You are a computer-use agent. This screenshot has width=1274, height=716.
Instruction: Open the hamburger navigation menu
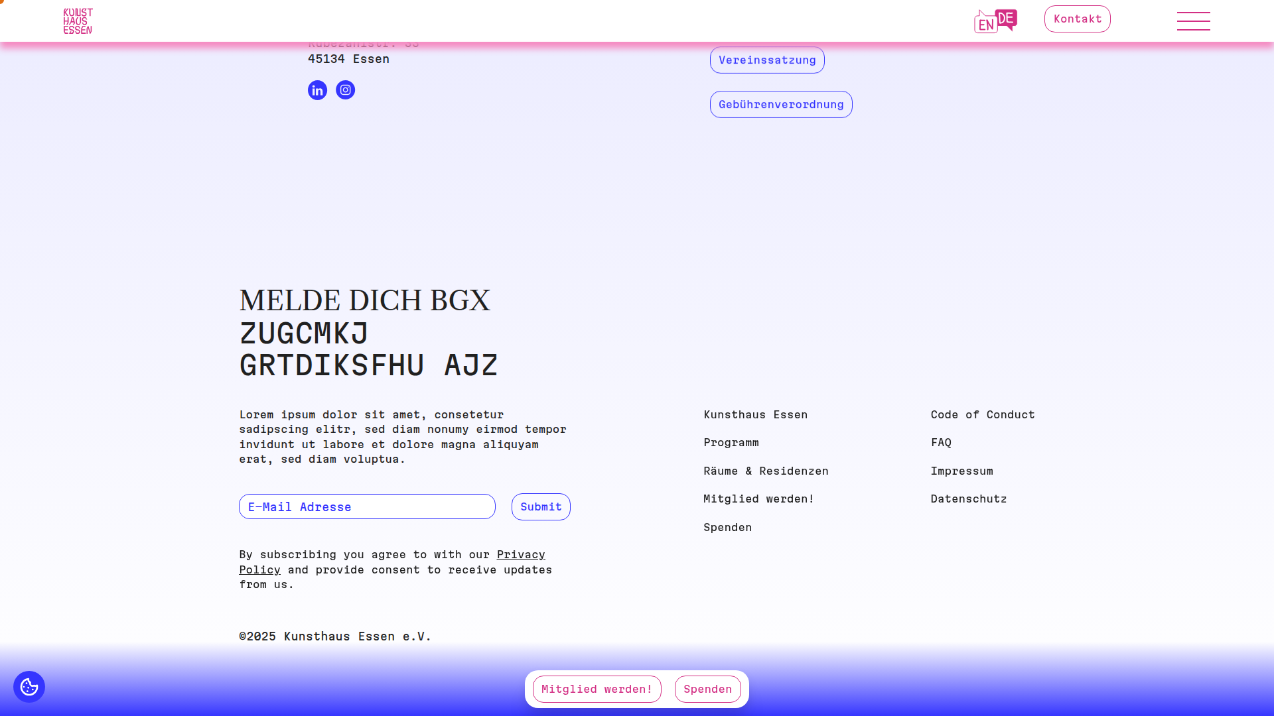point(1193,21)
